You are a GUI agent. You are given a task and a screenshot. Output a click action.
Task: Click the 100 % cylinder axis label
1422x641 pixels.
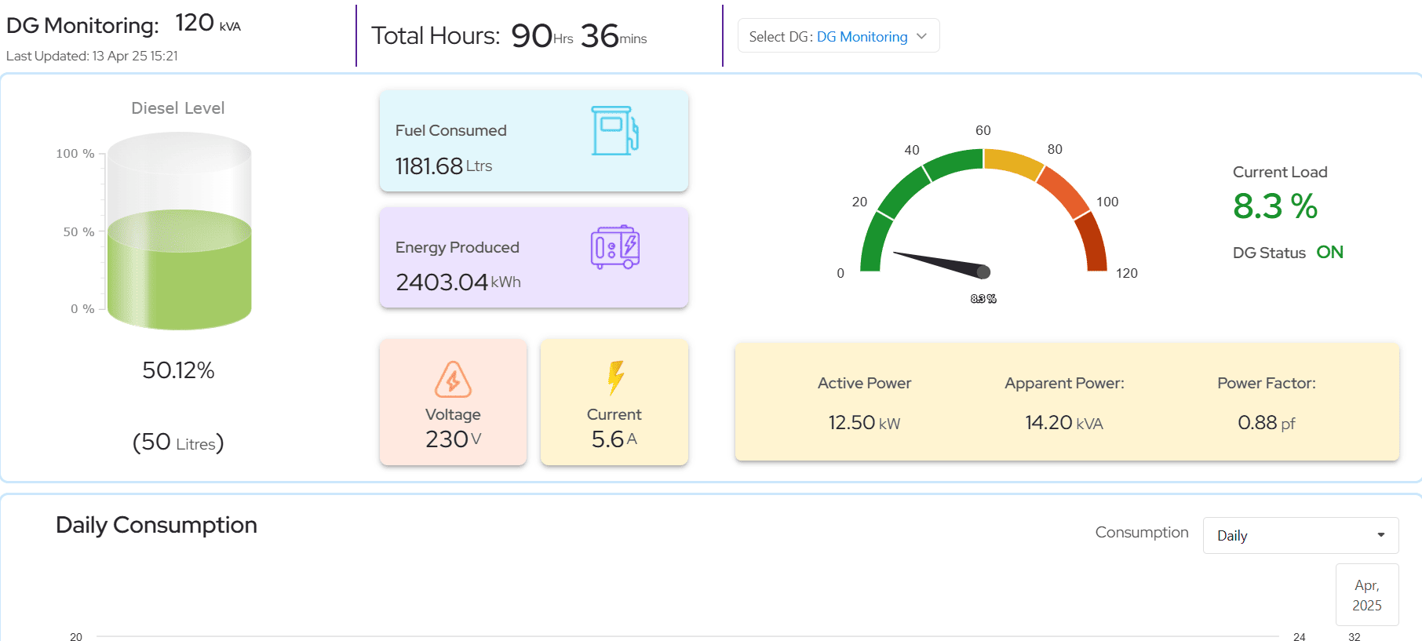pyautogui.click(x=75, y=154)
